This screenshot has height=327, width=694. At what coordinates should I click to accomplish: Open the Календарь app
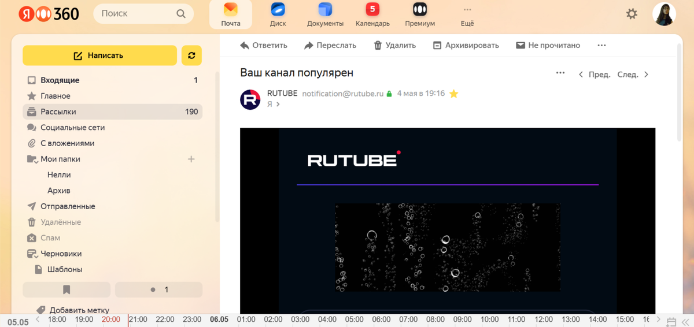tap(372, 14)
